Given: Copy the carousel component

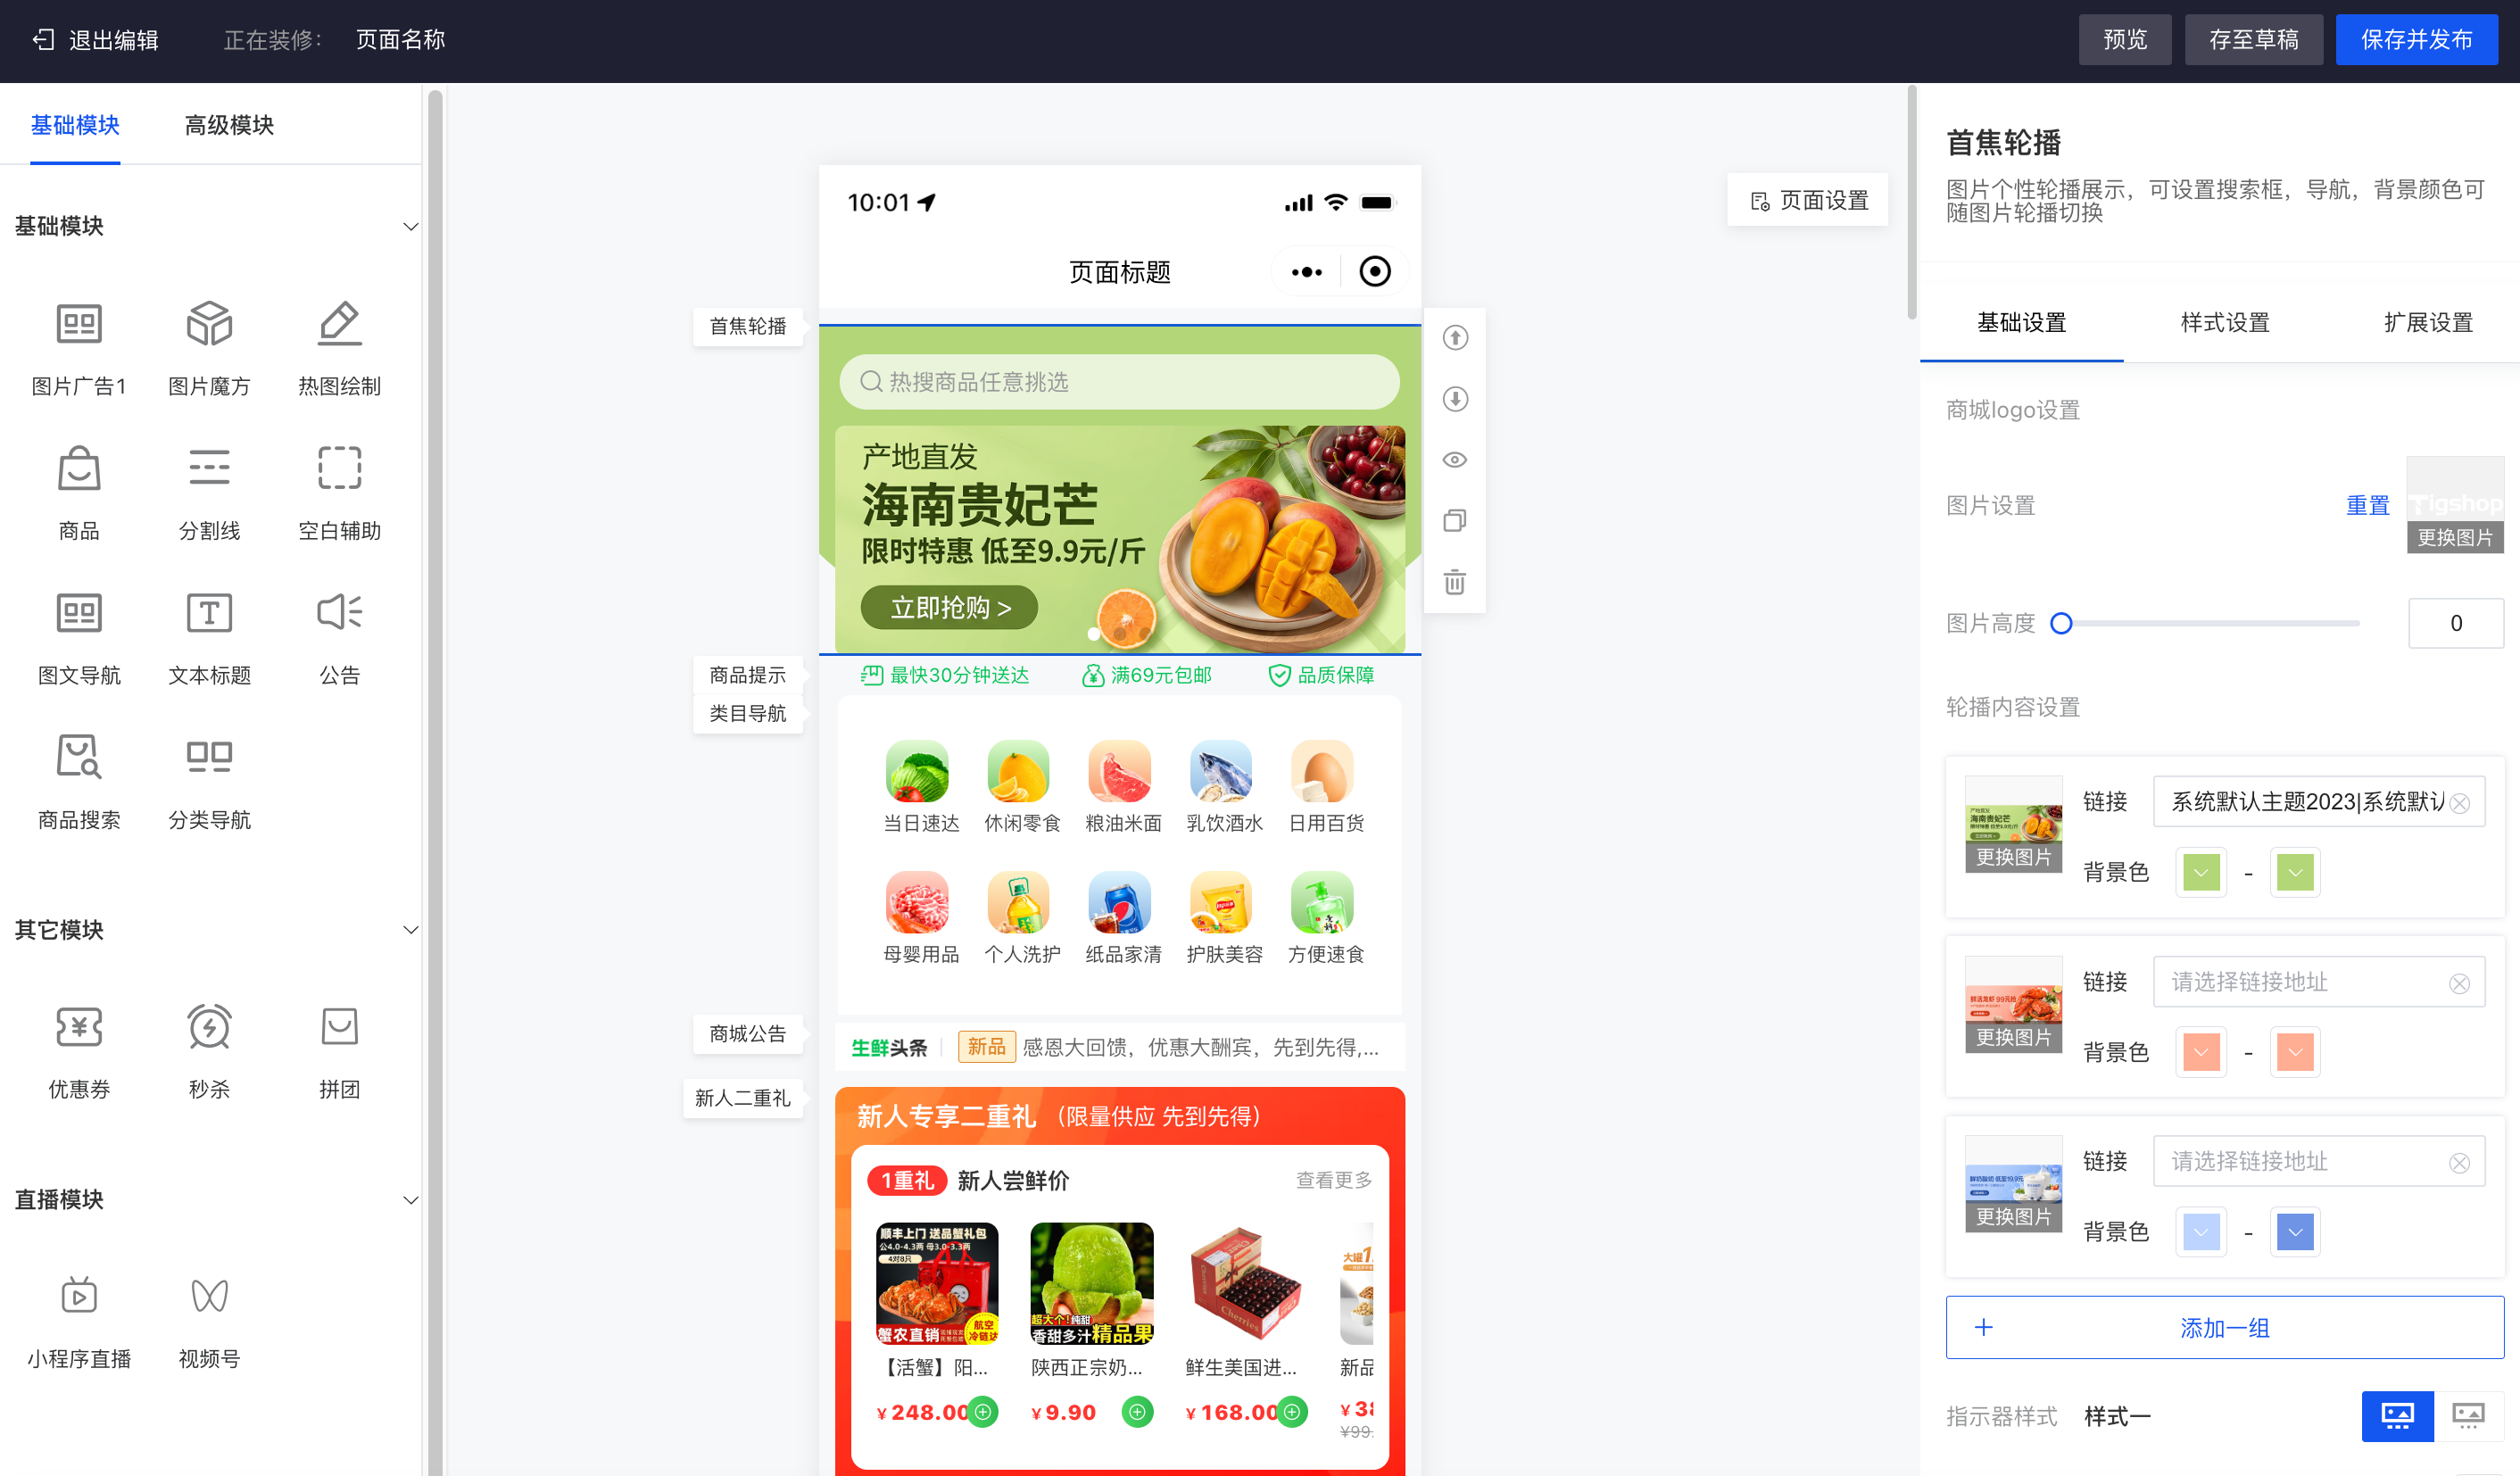Looking at the screenshot, I should (x=1455, y=520).
